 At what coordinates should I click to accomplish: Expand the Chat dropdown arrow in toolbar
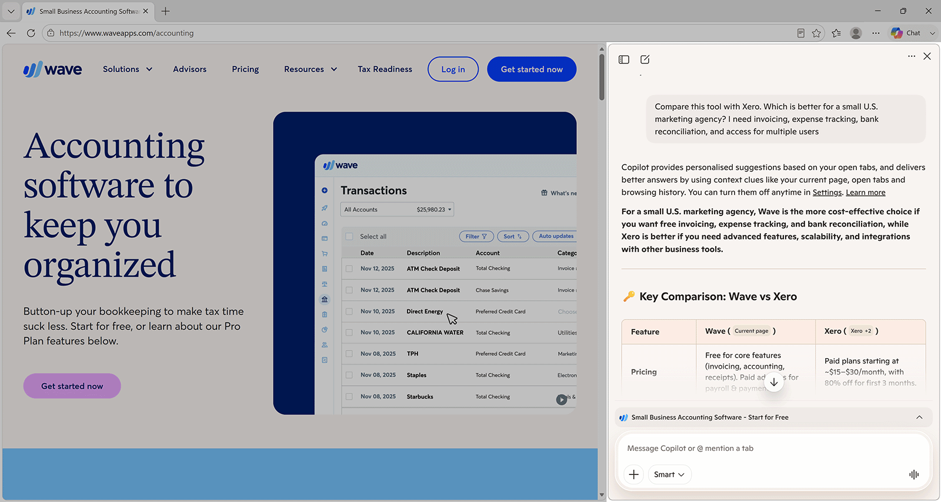point(932,33)
